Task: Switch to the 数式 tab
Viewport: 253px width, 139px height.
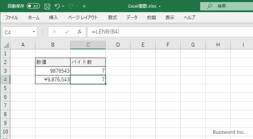Action: 113,17
